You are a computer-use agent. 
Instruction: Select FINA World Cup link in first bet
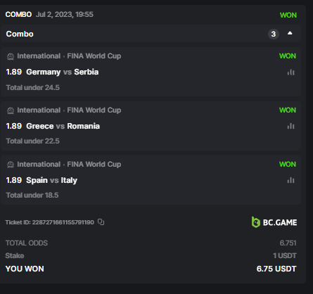click(x=94, y=56)
